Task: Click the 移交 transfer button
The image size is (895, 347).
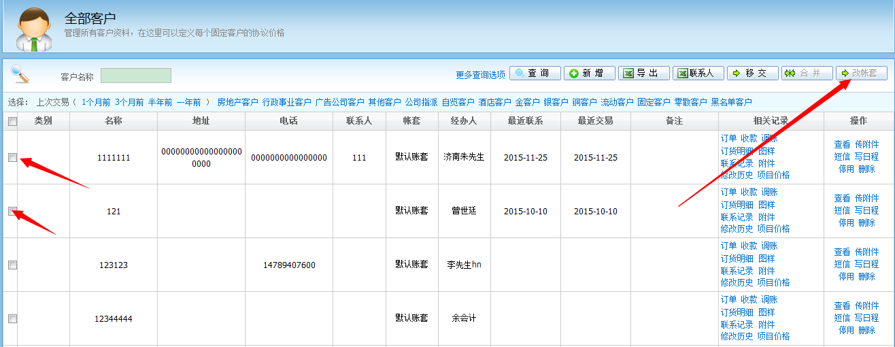Action: coord(753,73)
